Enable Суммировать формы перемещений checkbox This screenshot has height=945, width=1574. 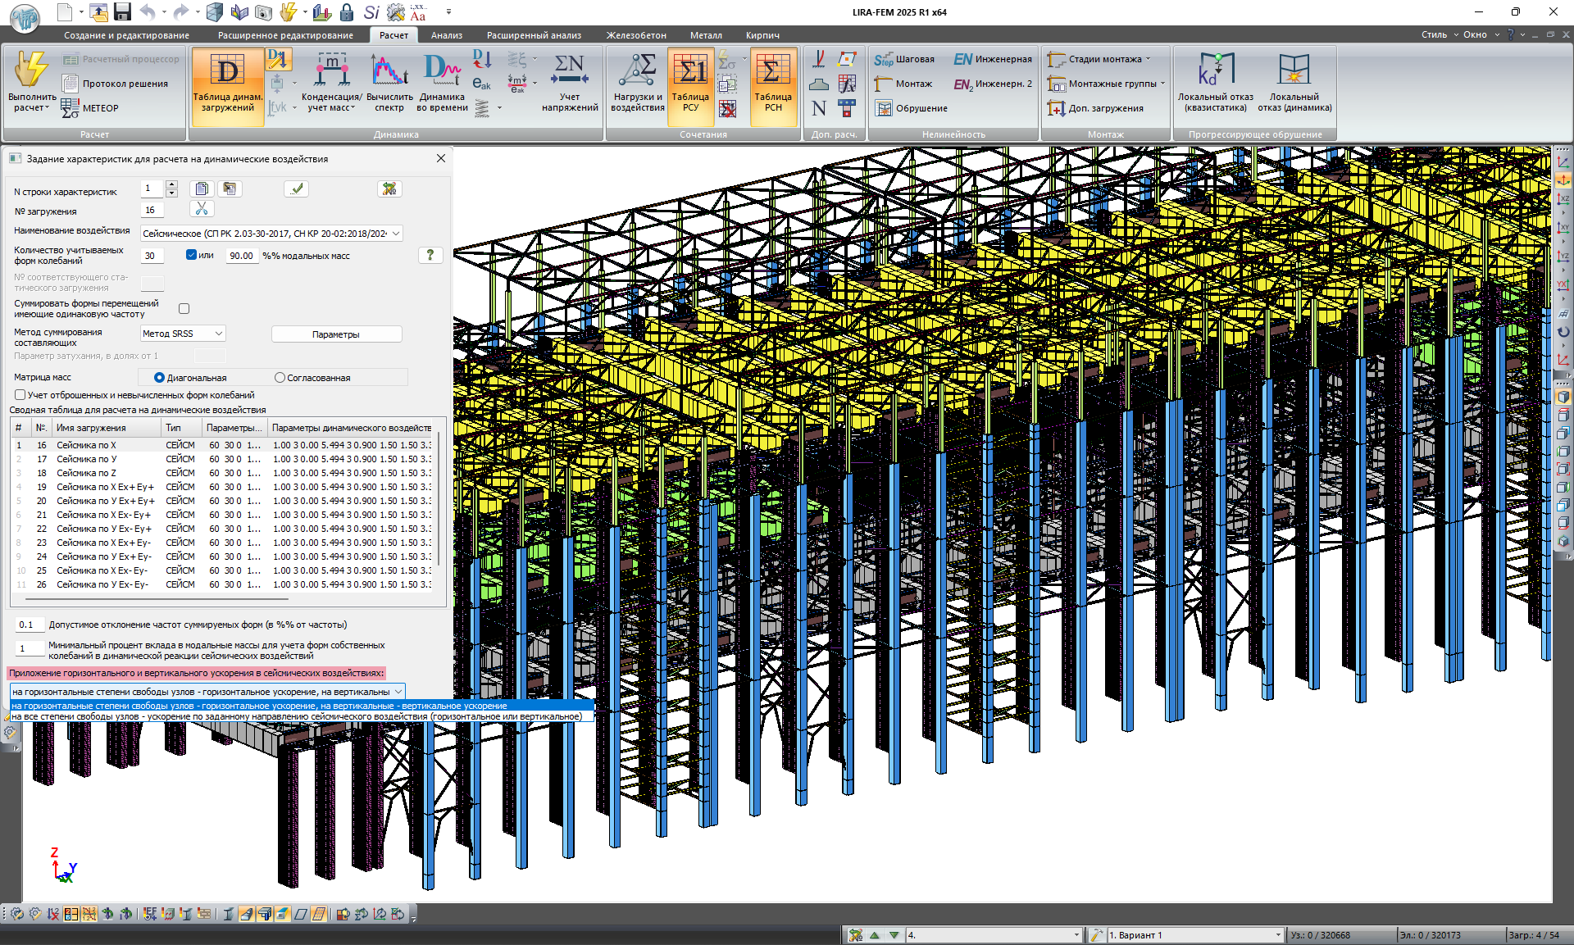coord(184,309)
